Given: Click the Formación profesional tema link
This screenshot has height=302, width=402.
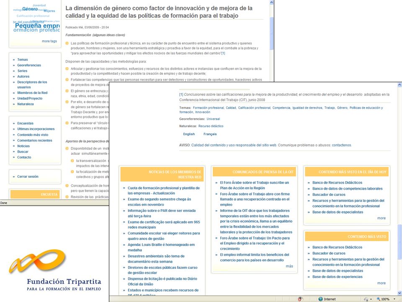Looking at the screenshot, I should (209, 108).
